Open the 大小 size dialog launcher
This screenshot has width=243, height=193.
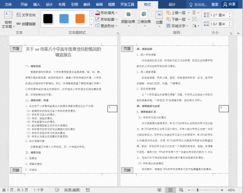[231, 33]
